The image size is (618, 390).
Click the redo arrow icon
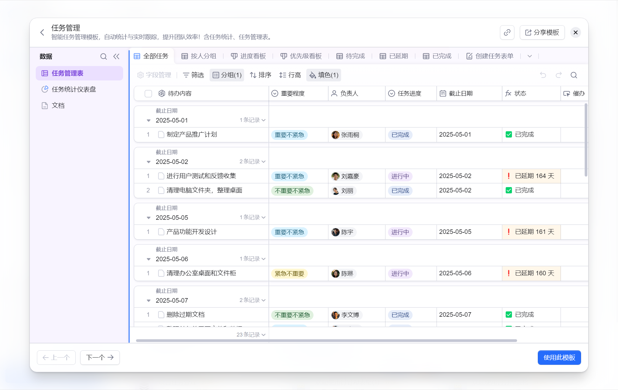[559, 75]
